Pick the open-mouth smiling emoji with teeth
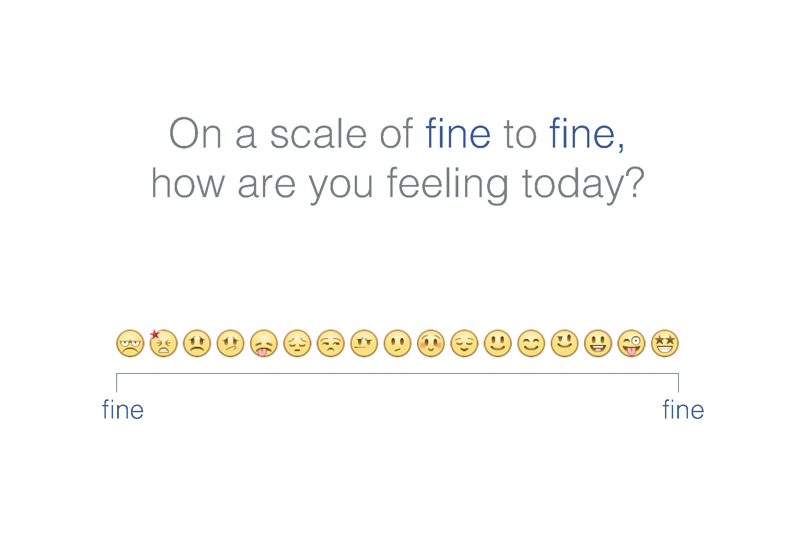787x558 pixels. coord(598,344)
